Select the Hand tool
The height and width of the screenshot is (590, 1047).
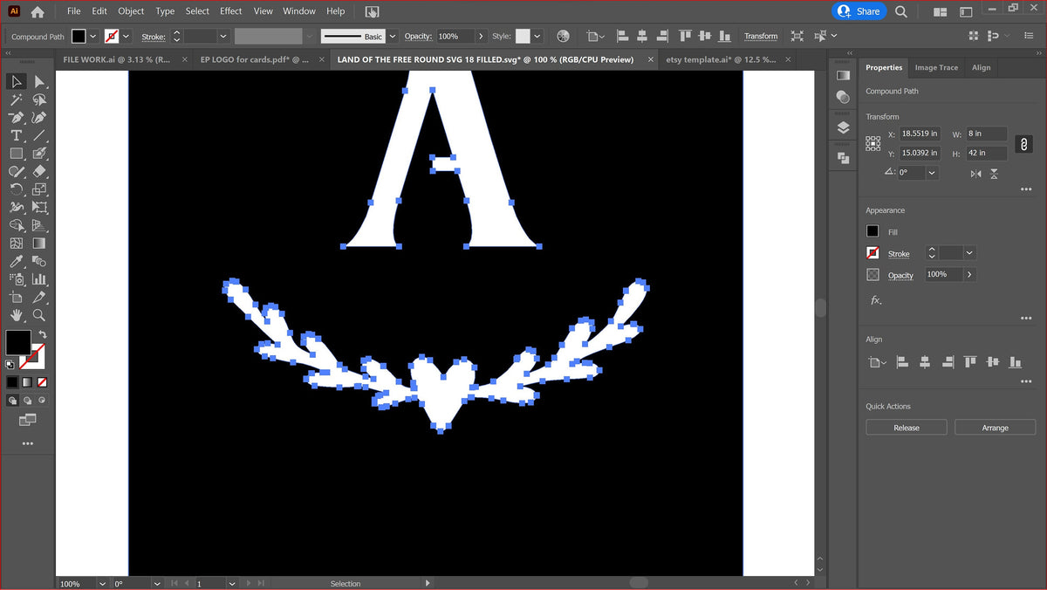pyautogui.click(x=17, y=315)
